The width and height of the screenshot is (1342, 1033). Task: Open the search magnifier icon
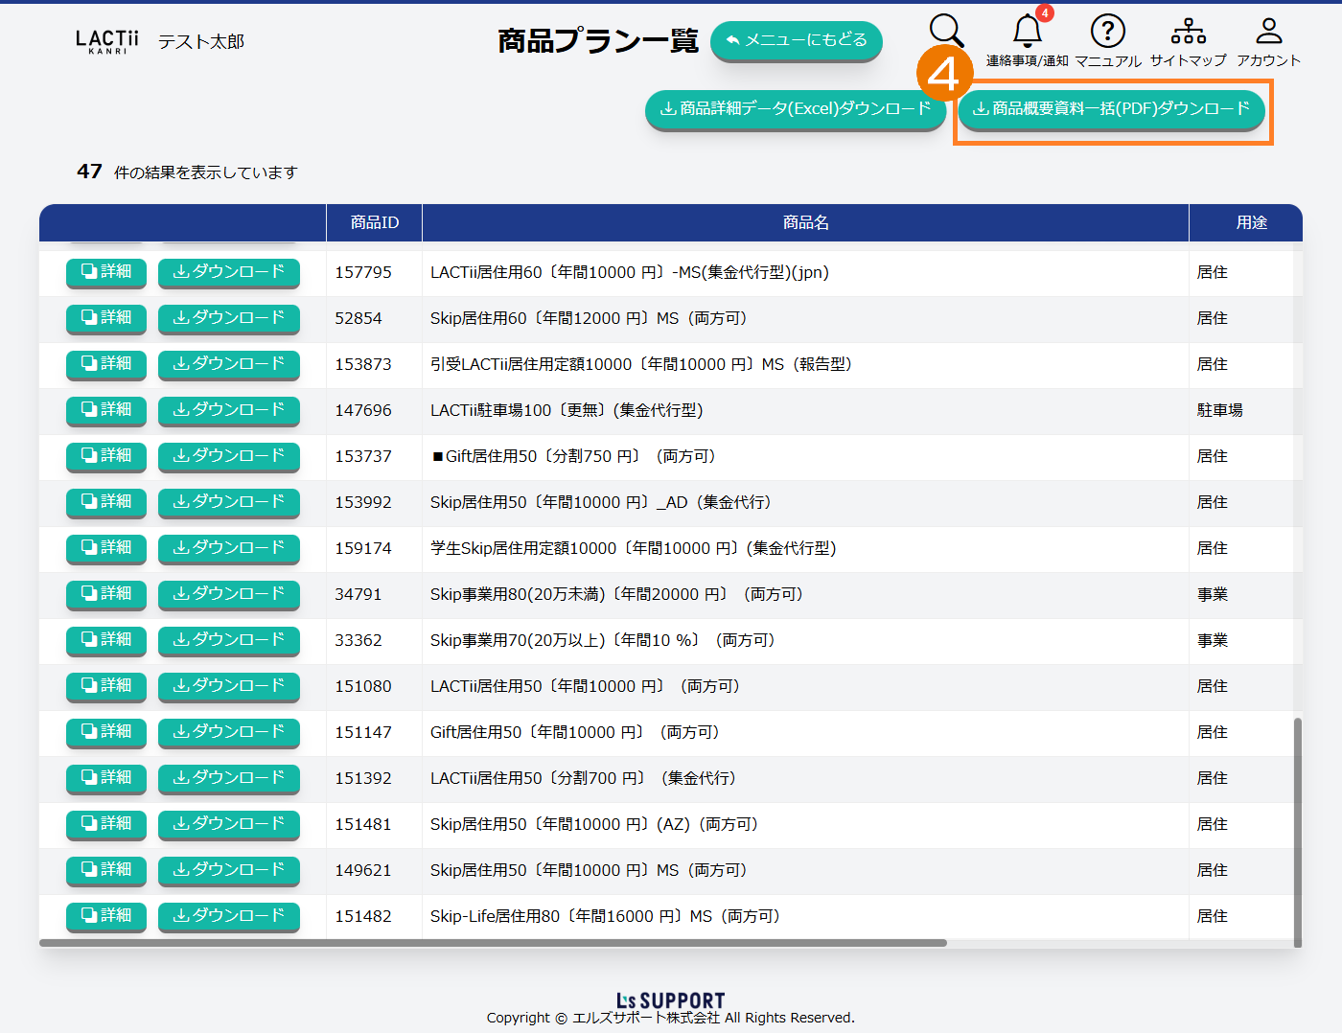coord(946,32)
